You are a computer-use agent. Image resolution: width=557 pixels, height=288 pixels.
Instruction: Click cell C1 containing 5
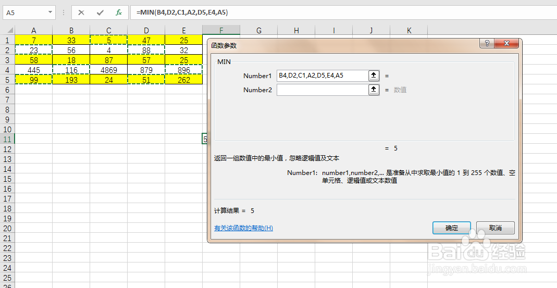pyautogui.click(x=109, y=40)
